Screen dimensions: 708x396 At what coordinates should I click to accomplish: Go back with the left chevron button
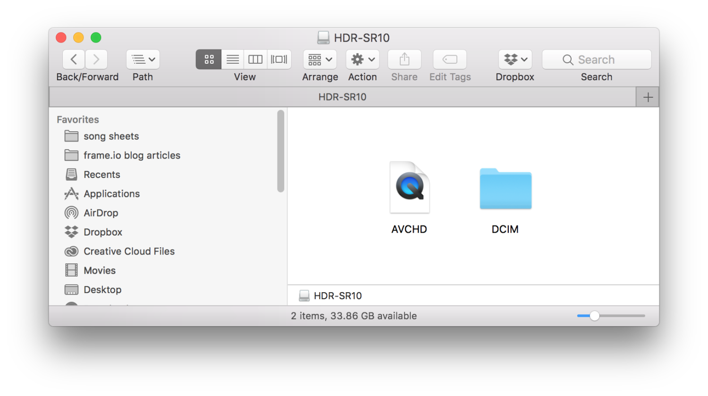pyautogui.click(x=74, y=59)
